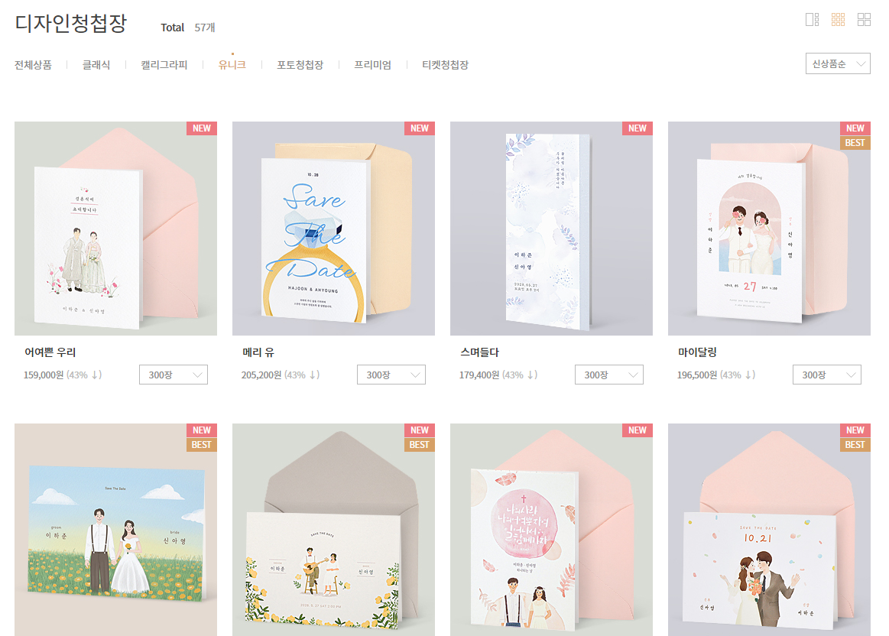Viewport: 889px width, 636px height.
Task: Select the 유니크 category tab
Action: pos(232,65)
